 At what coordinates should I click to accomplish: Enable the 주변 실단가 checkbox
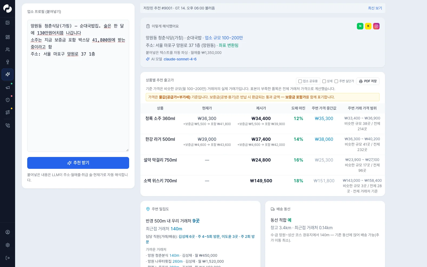(x=336, y=81)
